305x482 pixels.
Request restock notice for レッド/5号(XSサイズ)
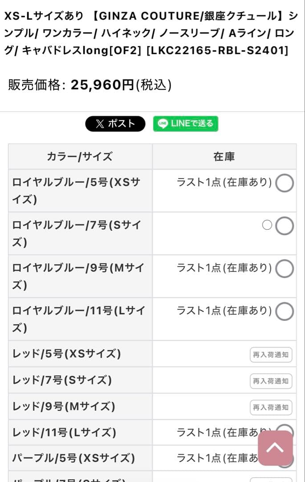(271, 354)
